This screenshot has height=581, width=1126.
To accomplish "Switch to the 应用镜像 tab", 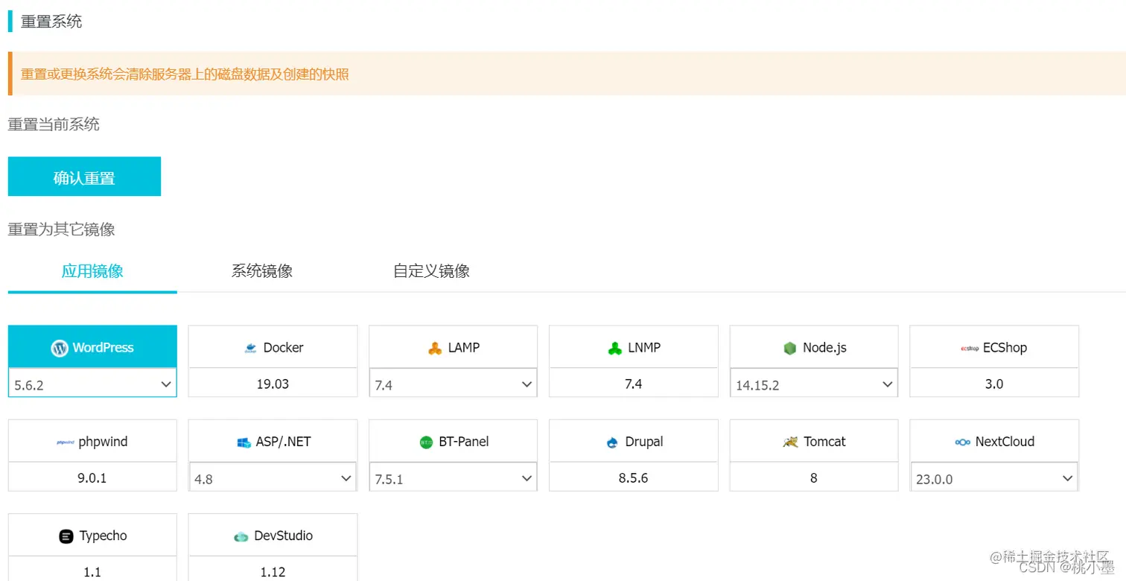I will [x=92, y=271].
